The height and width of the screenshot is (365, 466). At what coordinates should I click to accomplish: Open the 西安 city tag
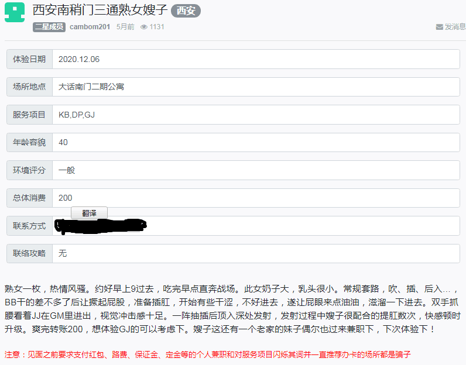pos(186,11)
